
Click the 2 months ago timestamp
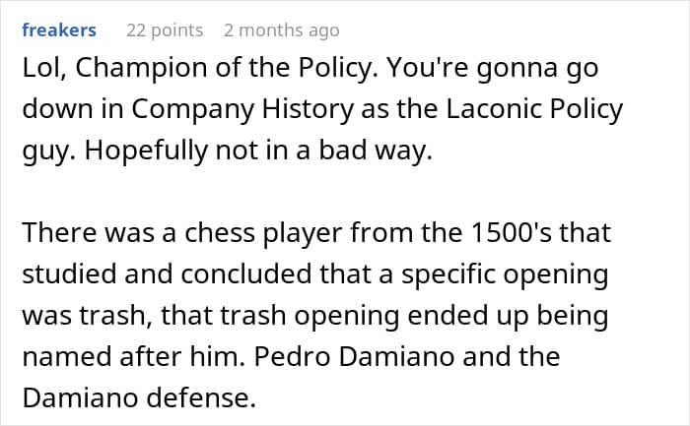[282, 30]
